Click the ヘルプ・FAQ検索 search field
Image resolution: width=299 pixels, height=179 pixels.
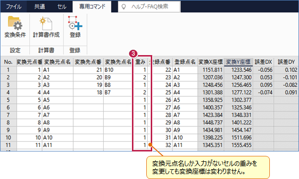[149, 7]
